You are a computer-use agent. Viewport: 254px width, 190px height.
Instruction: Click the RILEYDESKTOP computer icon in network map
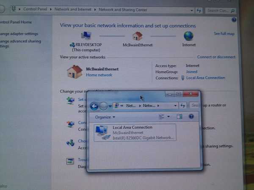pos(86,35)
